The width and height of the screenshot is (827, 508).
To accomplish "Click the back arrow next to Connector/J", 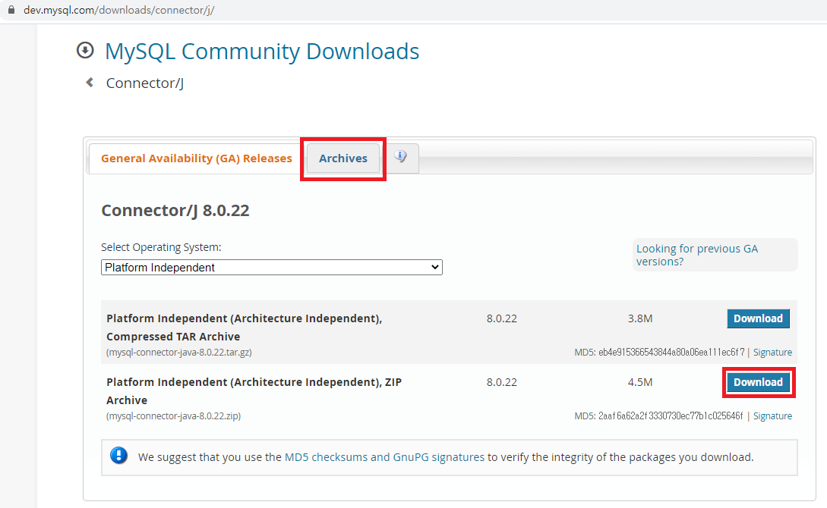I will coord(90,83).
